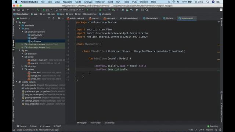The width and height of the screenshot is (235, 132).
Task: Open the AVD Manager icon
Action: [127, 10]
